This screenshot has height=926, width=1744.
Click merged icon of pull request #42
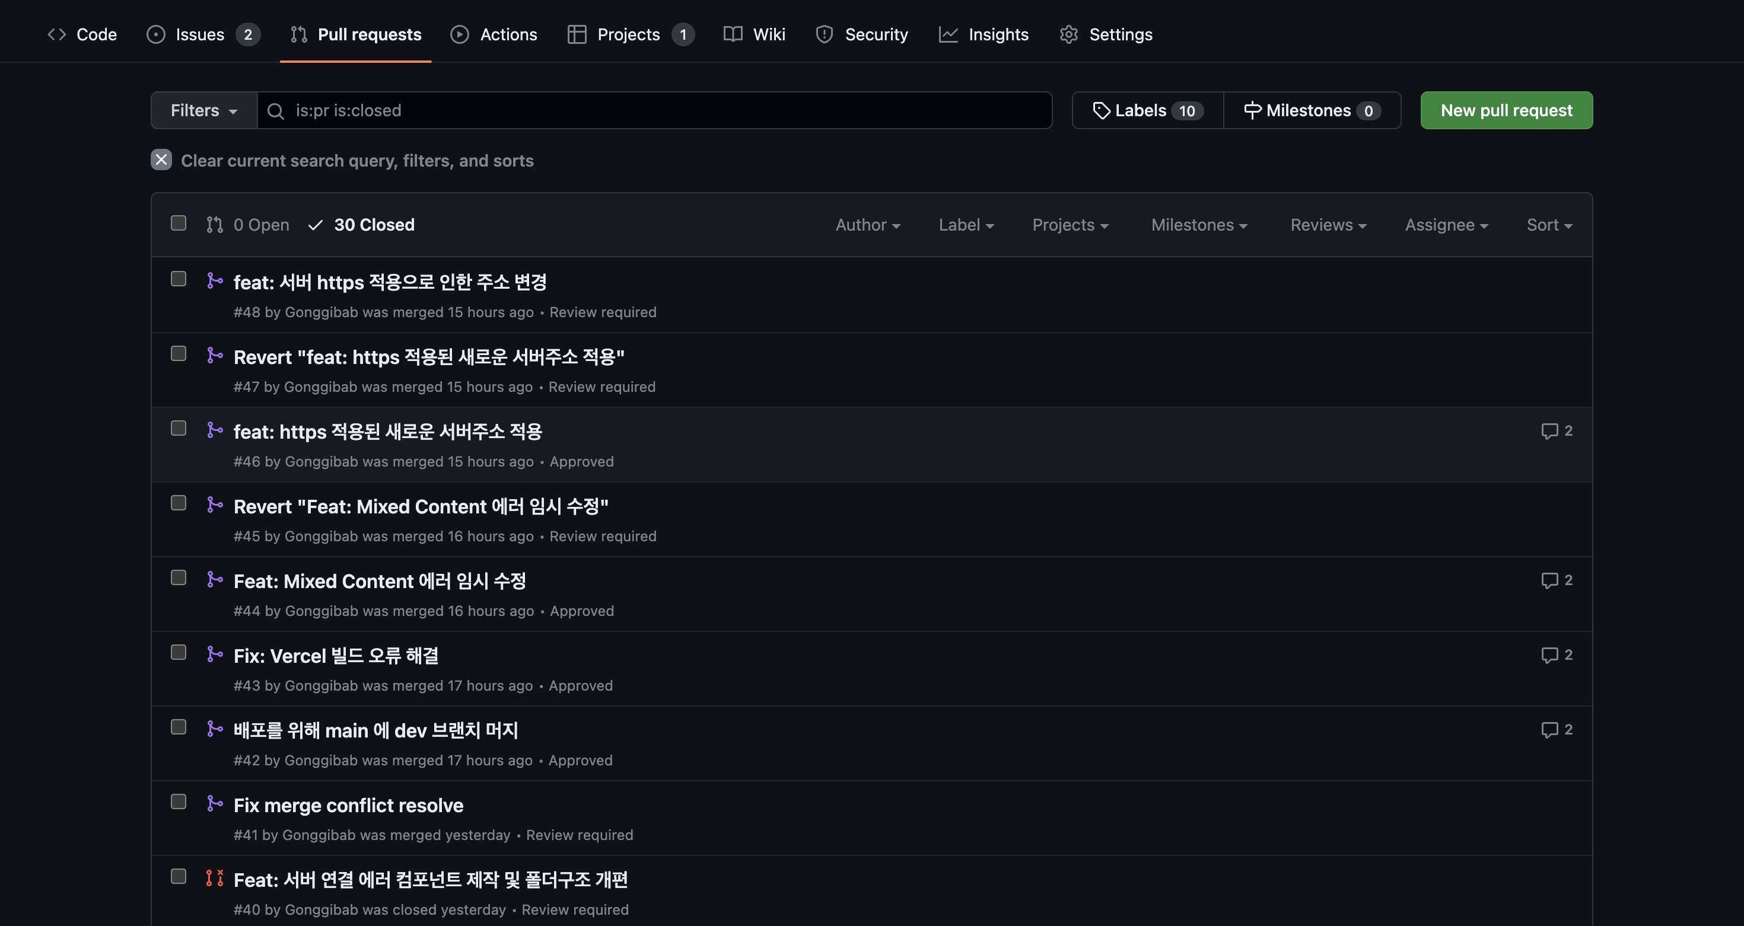click(x=215, y=729)
